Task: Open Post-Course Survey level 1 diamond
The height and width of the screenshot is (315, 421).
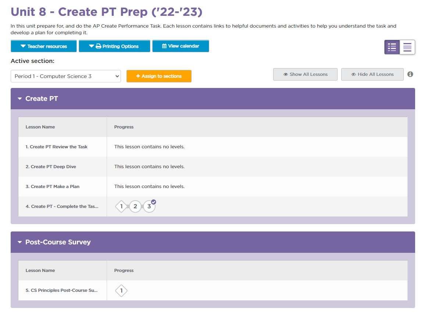Action: click(x=121, y=291)
